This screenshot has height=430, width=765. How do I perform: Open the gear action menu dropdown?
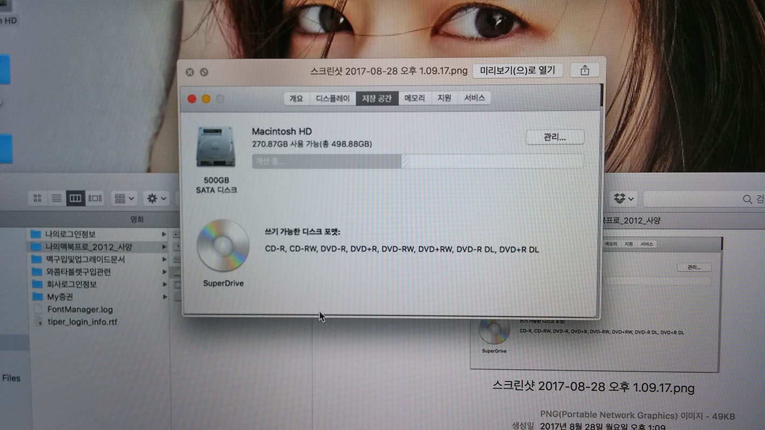point(157,199)
